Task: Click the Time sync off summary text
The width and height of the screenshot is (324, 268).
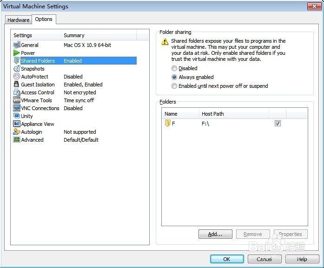Action: tap(79, 100)
